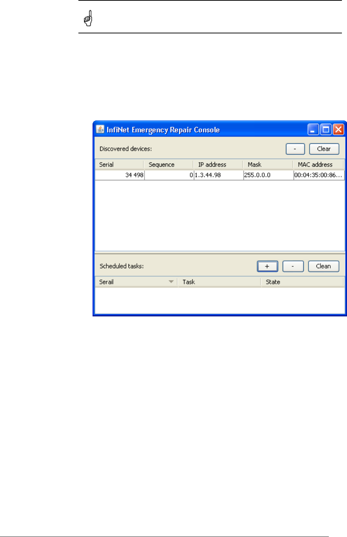Click the Clean button for scheduled tasks
This screenshot has width=347, height=537.
point(323,266)
